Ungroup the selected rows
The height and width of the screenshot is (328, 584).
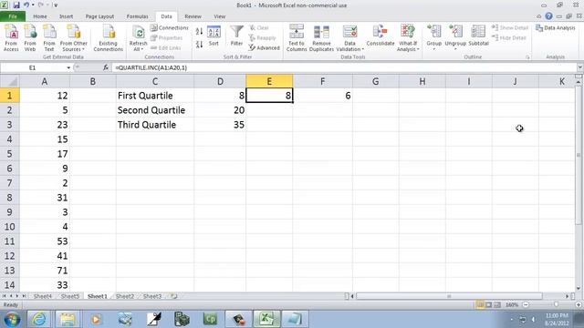point(455,37)
